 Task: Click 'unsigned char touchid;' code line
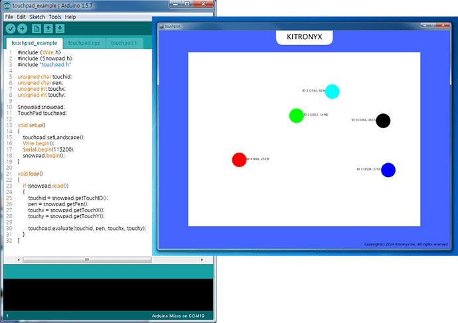(x=44, y=77)
